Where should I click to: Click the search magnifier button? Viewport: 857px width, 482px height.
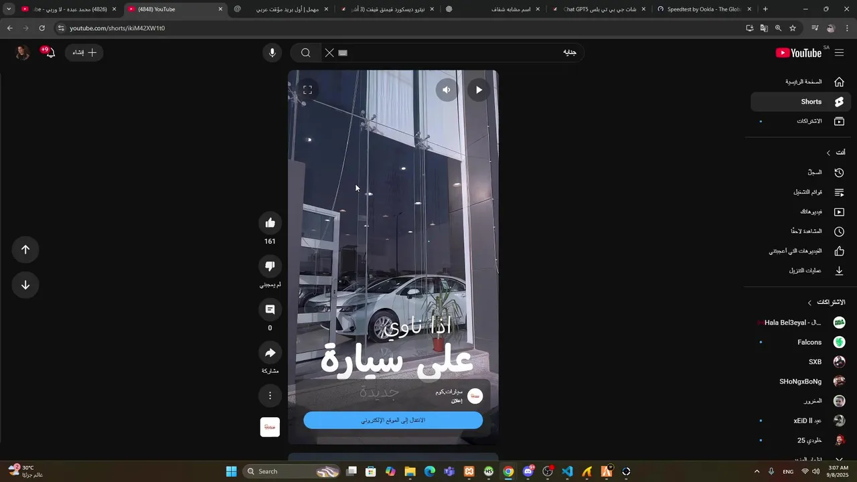(x=305, y=53)
